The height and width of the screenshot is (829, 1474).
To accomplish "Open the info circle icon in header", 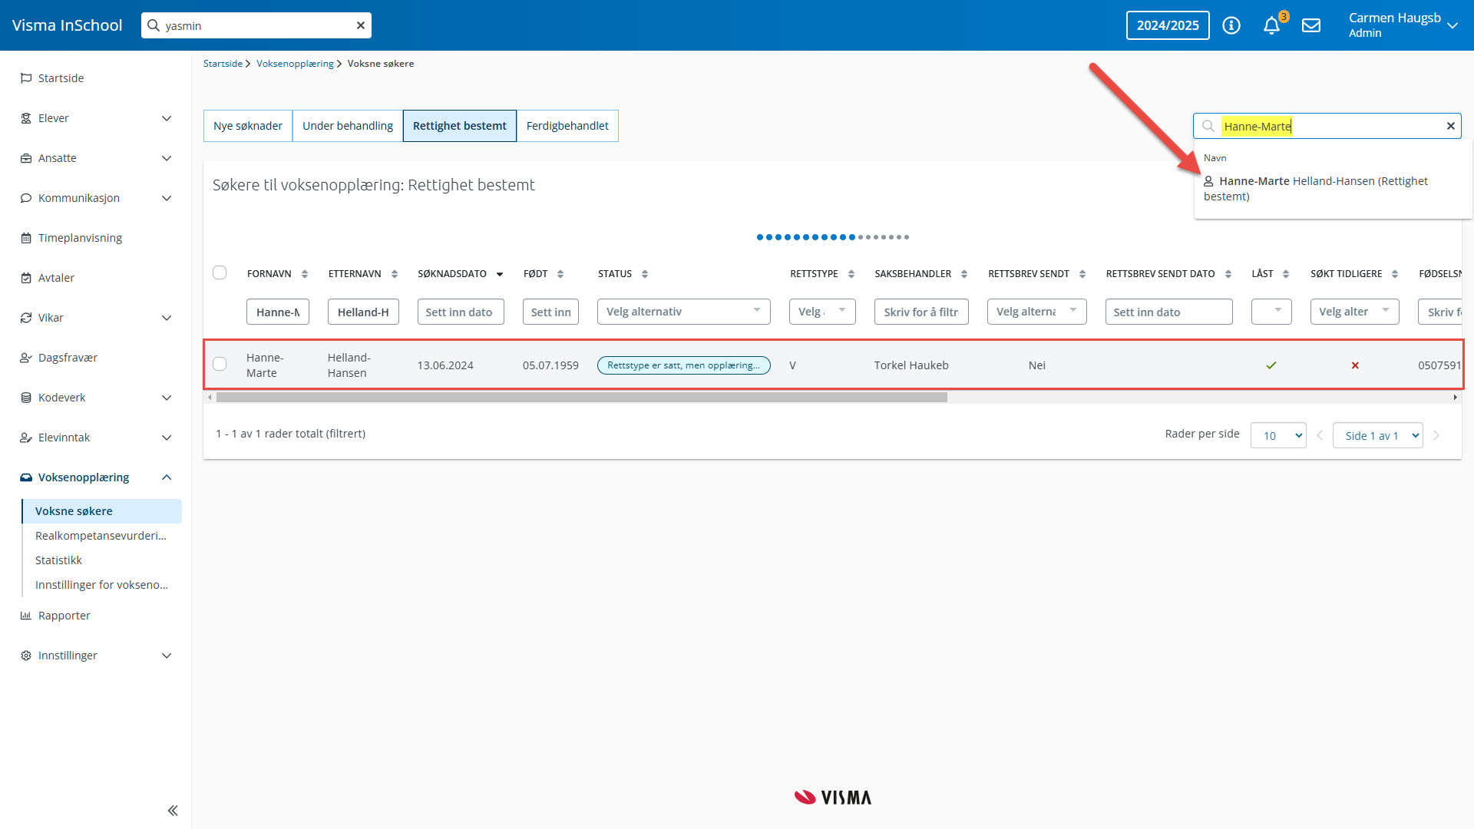I will [1231, 25].
